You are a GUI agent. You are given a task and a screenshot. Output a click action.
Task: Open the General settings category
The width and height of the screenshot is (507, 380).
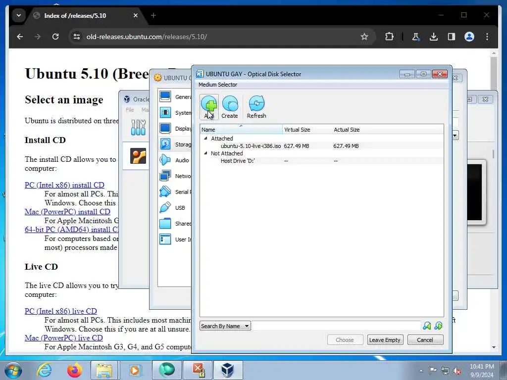coord(175,96)
